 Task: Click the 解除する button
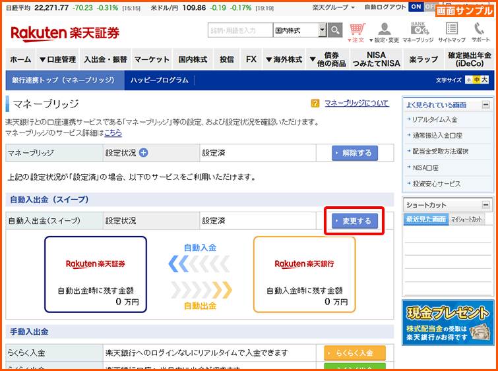(355, 153)
